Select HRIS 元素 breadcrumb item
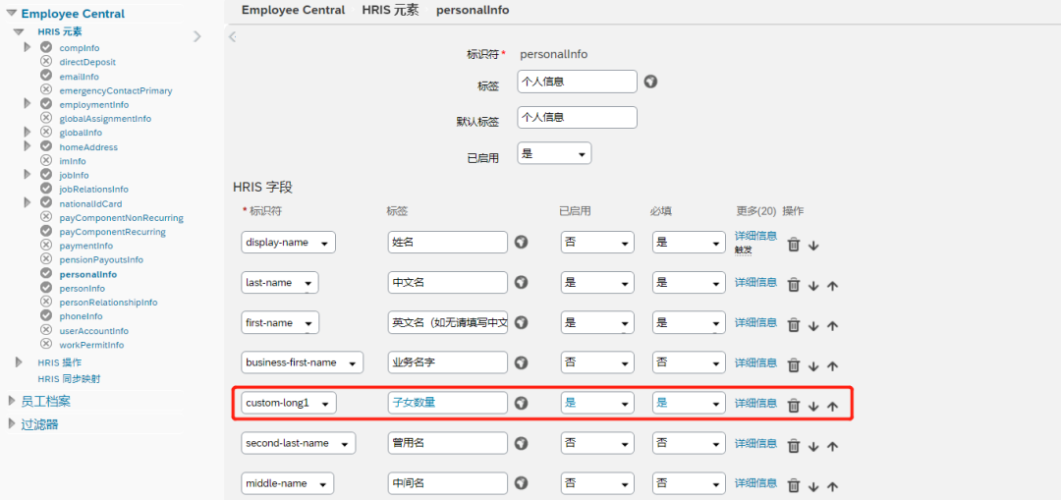The height and width of the screenshot is (500, 1061). (x=390, y=10)
